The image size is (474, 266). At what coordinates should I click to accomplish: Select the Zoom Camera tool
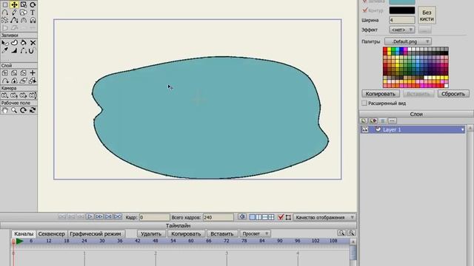pyautogui.click(x=14, y=95)
